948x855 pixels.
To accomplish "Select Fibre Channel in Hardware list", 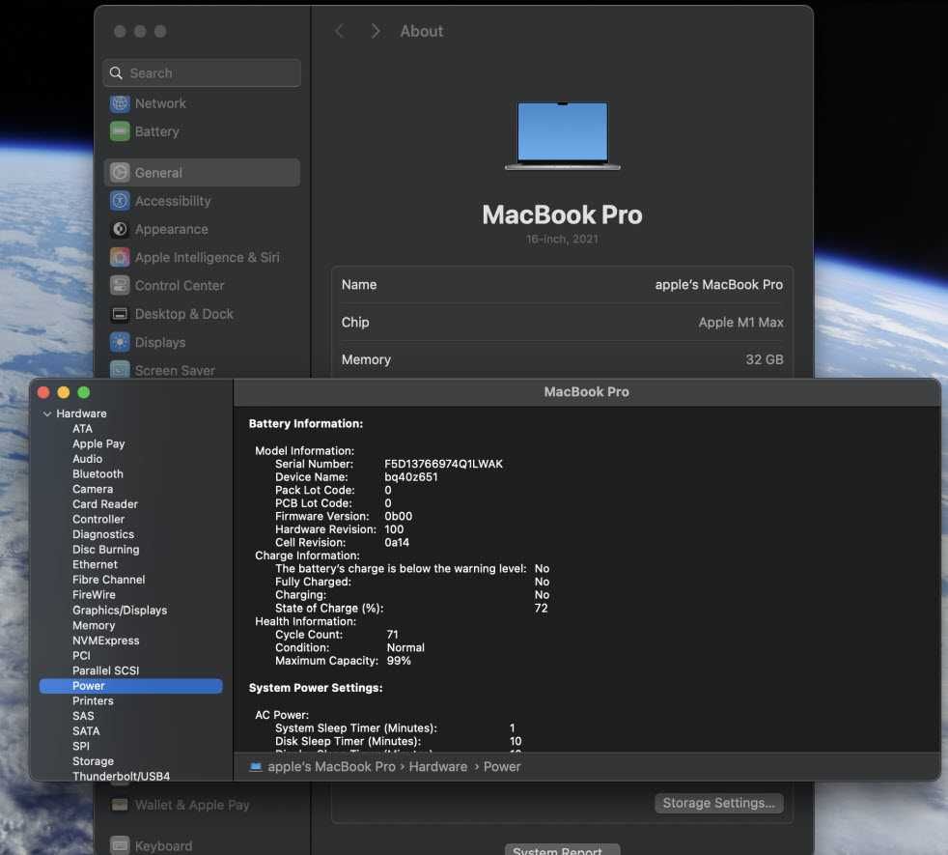I will point(109,580).
